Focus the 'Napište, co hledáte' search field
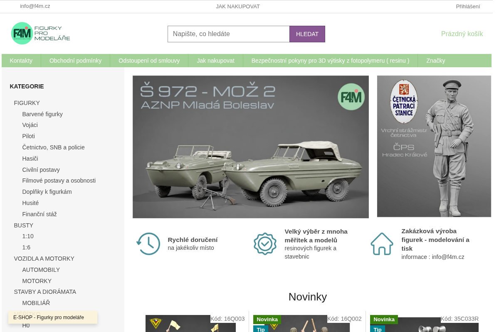Image resolution: width=499 pixels, height=332 pixels. [229, 34]
